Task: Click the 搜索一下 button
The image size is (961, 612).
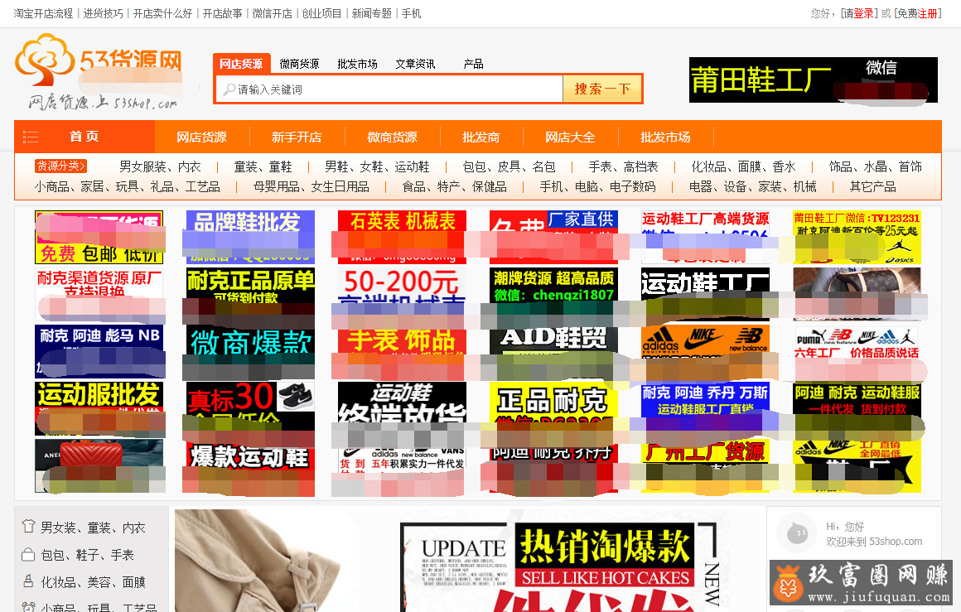Action: pos(601,89)
